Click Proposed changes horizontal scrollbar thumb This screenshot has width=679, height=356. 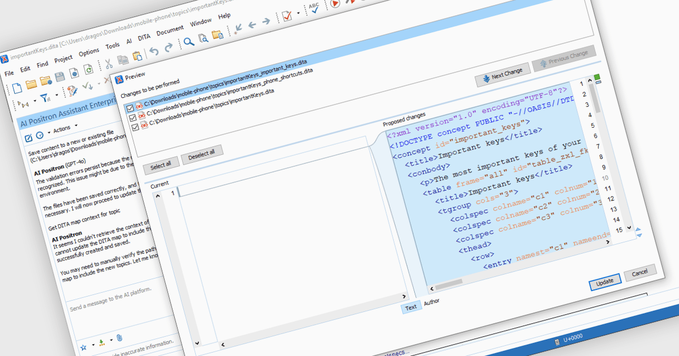[449, 284]
